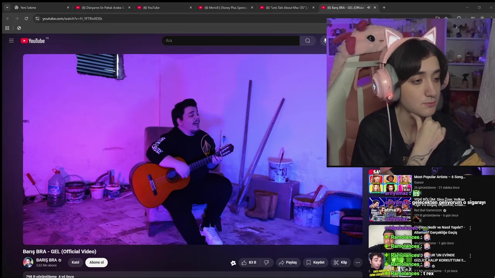Close the 'Dünyanın En Pahalı Araba' tab
Image resolution: width=495 pixels, height=278 pixels.
click(x=129, y=7)
